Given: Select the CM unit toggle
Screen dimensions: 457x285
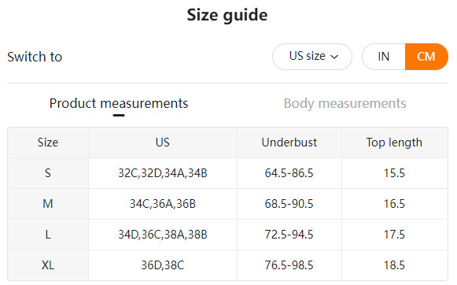Looking at the screenshot, I should click(x=426, y=57).
